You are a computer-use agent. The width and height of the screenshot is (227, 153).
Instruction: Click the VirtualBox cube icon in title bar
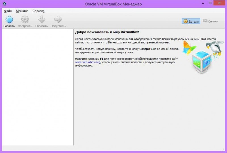[5, 4]
